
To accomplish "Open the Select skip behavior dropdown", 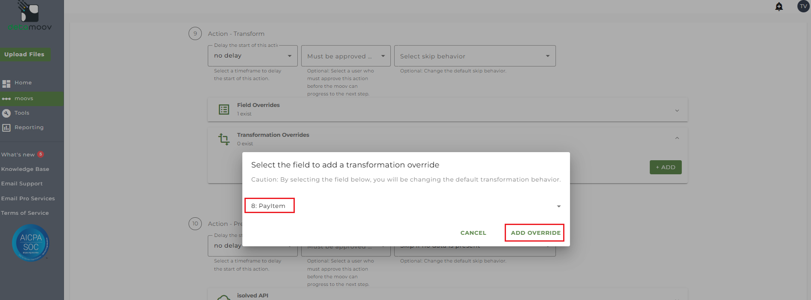I will tap(474, 56).
